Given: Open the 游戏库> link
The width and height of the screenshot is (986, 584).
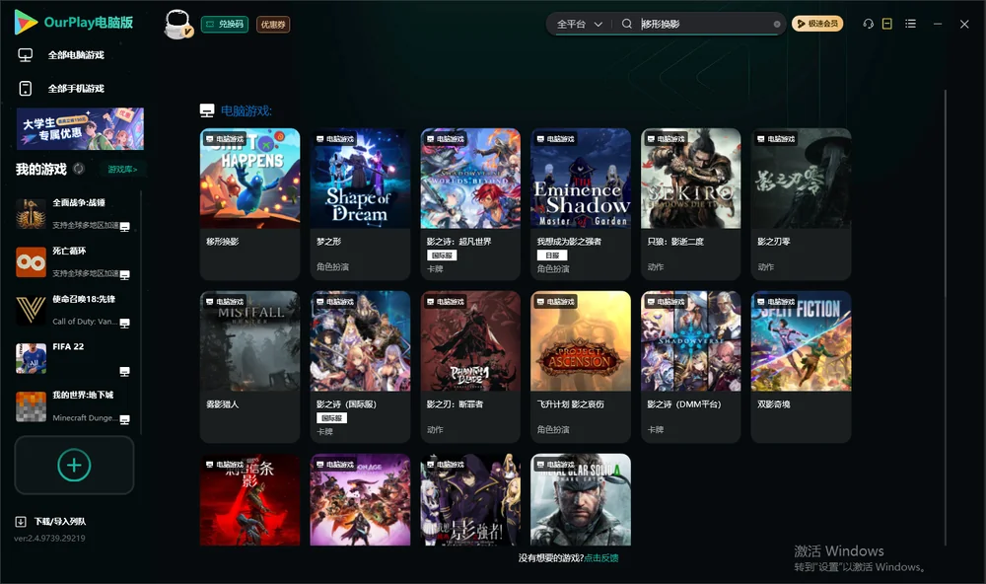Looking at the screenshot, I should point(122,170).
